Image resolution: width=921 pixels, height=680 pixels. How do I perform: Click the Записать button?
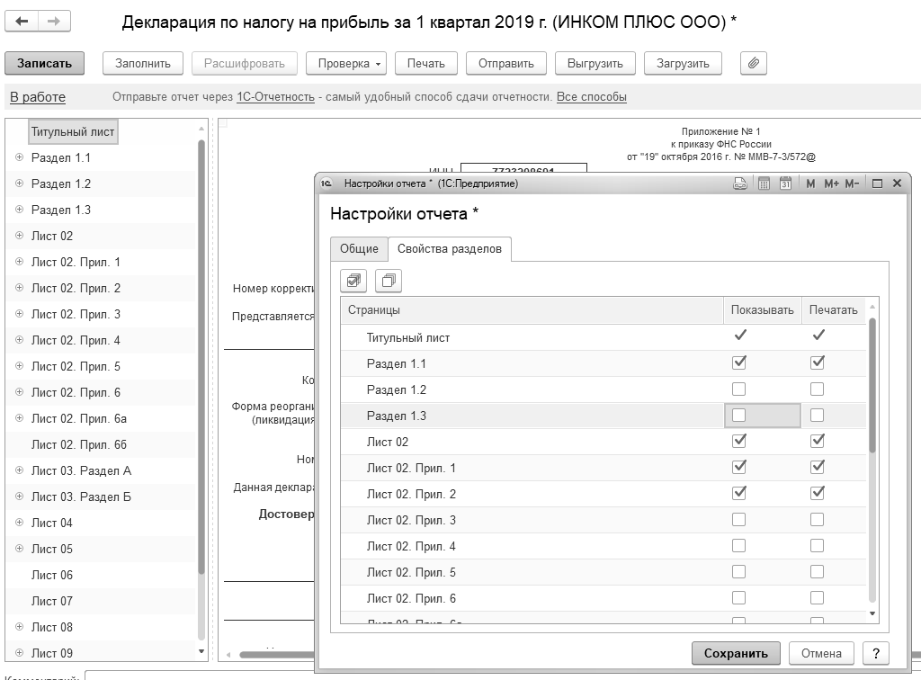(x=45, y=64)
